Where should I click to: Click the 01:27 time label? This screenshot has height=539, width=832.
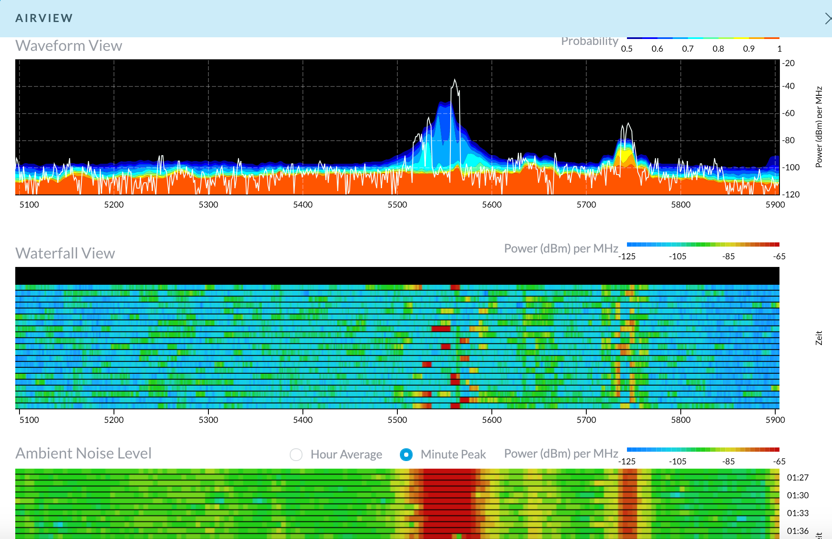798,478
